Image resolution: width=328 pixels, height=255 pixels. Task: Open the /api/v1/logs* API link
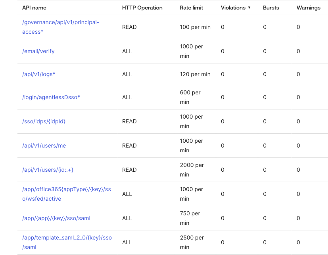(x=38, y=74)
